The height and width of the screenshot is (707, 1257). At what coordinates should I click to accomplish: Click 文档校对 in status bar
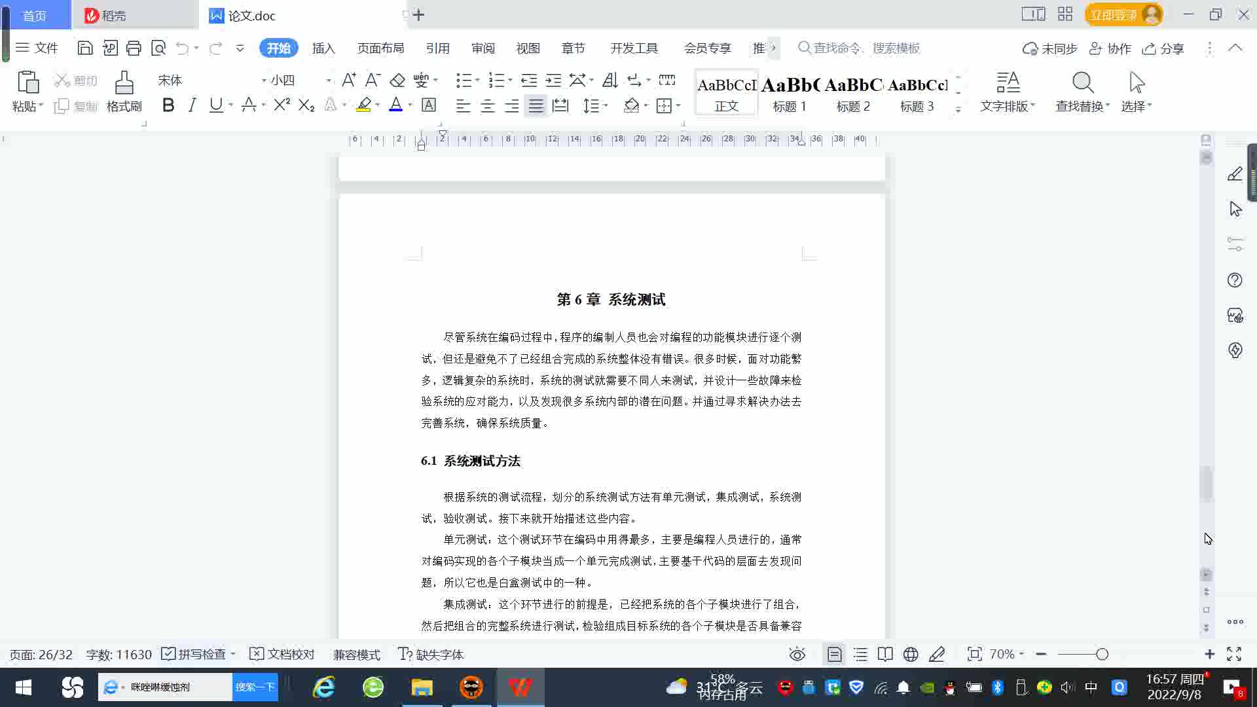coord(282,654)
